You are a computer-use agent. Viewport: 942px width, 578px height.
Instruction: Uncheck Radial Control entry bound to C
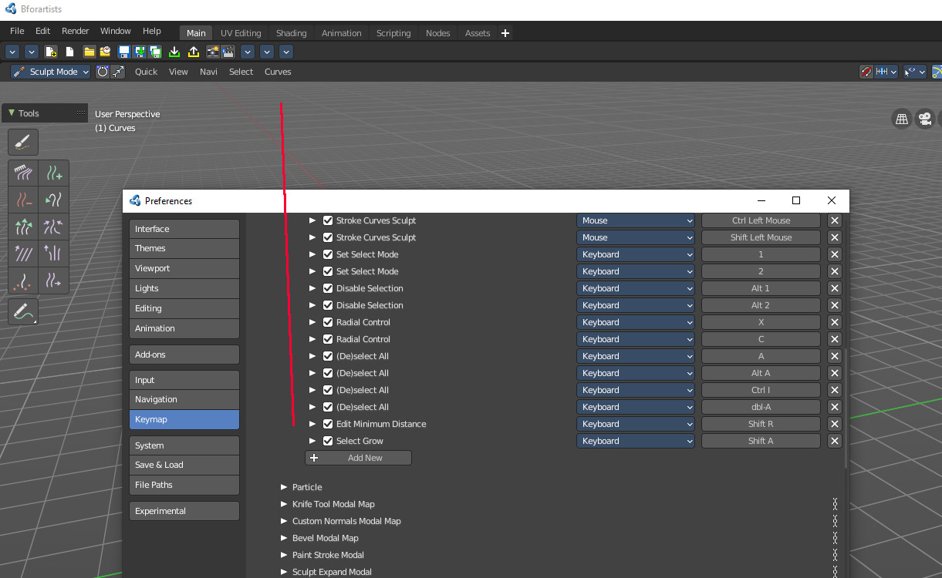pos(328,339)
